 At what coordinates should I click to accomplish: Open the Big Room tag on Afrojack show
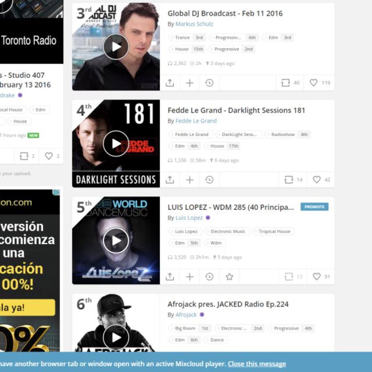click(185, 328)
